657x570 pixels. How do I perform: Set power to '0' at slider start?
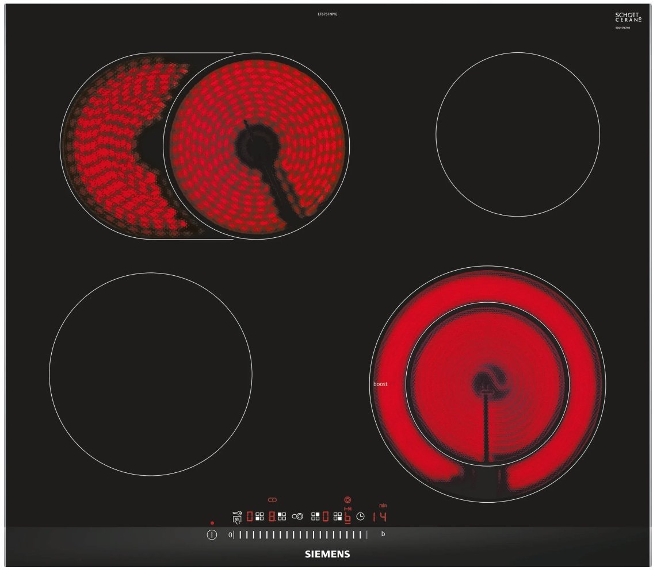[230, 535]
